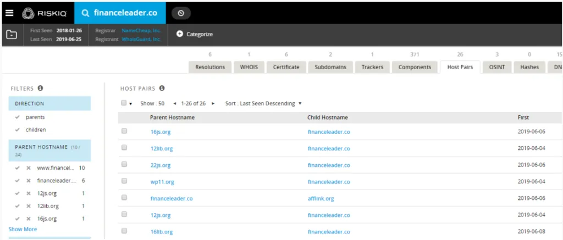The height and width of the screenshot is (240, 563).
Task: Switch to the OSINT tab
Action: 497,67
